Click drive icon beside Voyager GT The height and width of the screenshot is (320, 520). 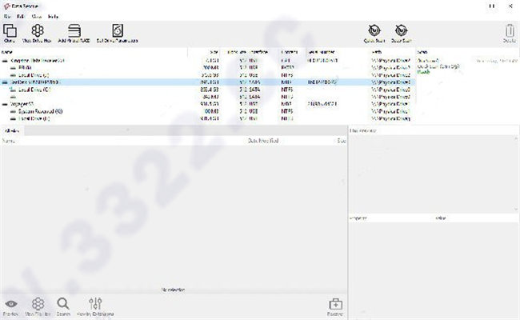click(5, 104)
